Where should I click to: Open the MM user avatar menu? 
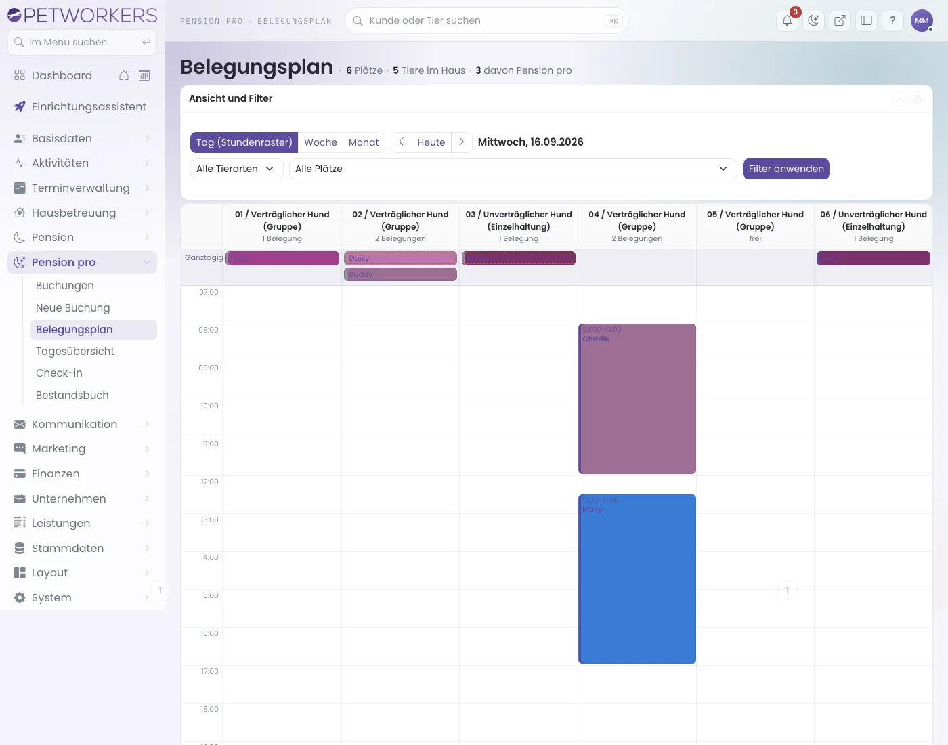pos(922,20)
